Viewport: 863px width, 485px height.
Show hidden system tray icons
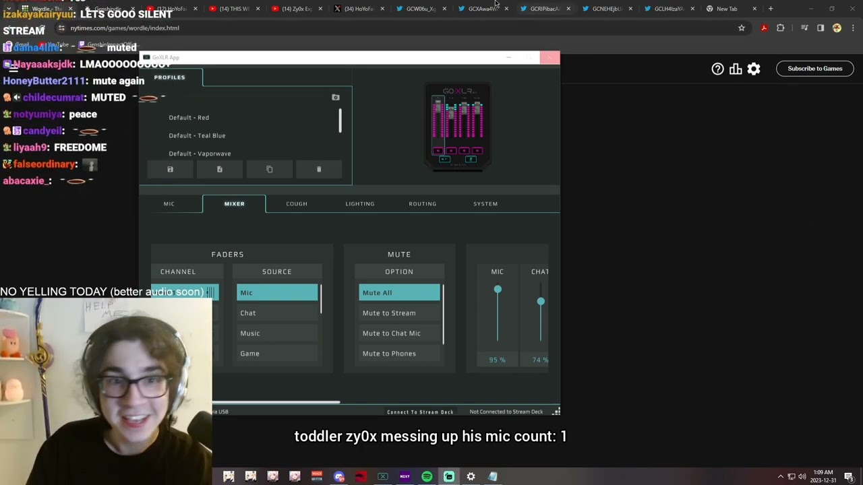click(781, 477)
